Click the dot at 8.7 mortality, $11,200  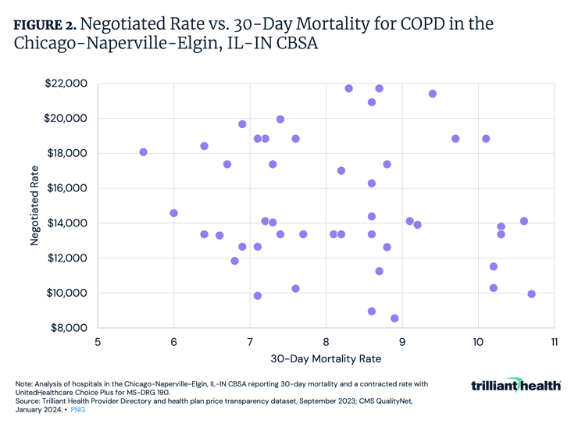click(380, 271)
